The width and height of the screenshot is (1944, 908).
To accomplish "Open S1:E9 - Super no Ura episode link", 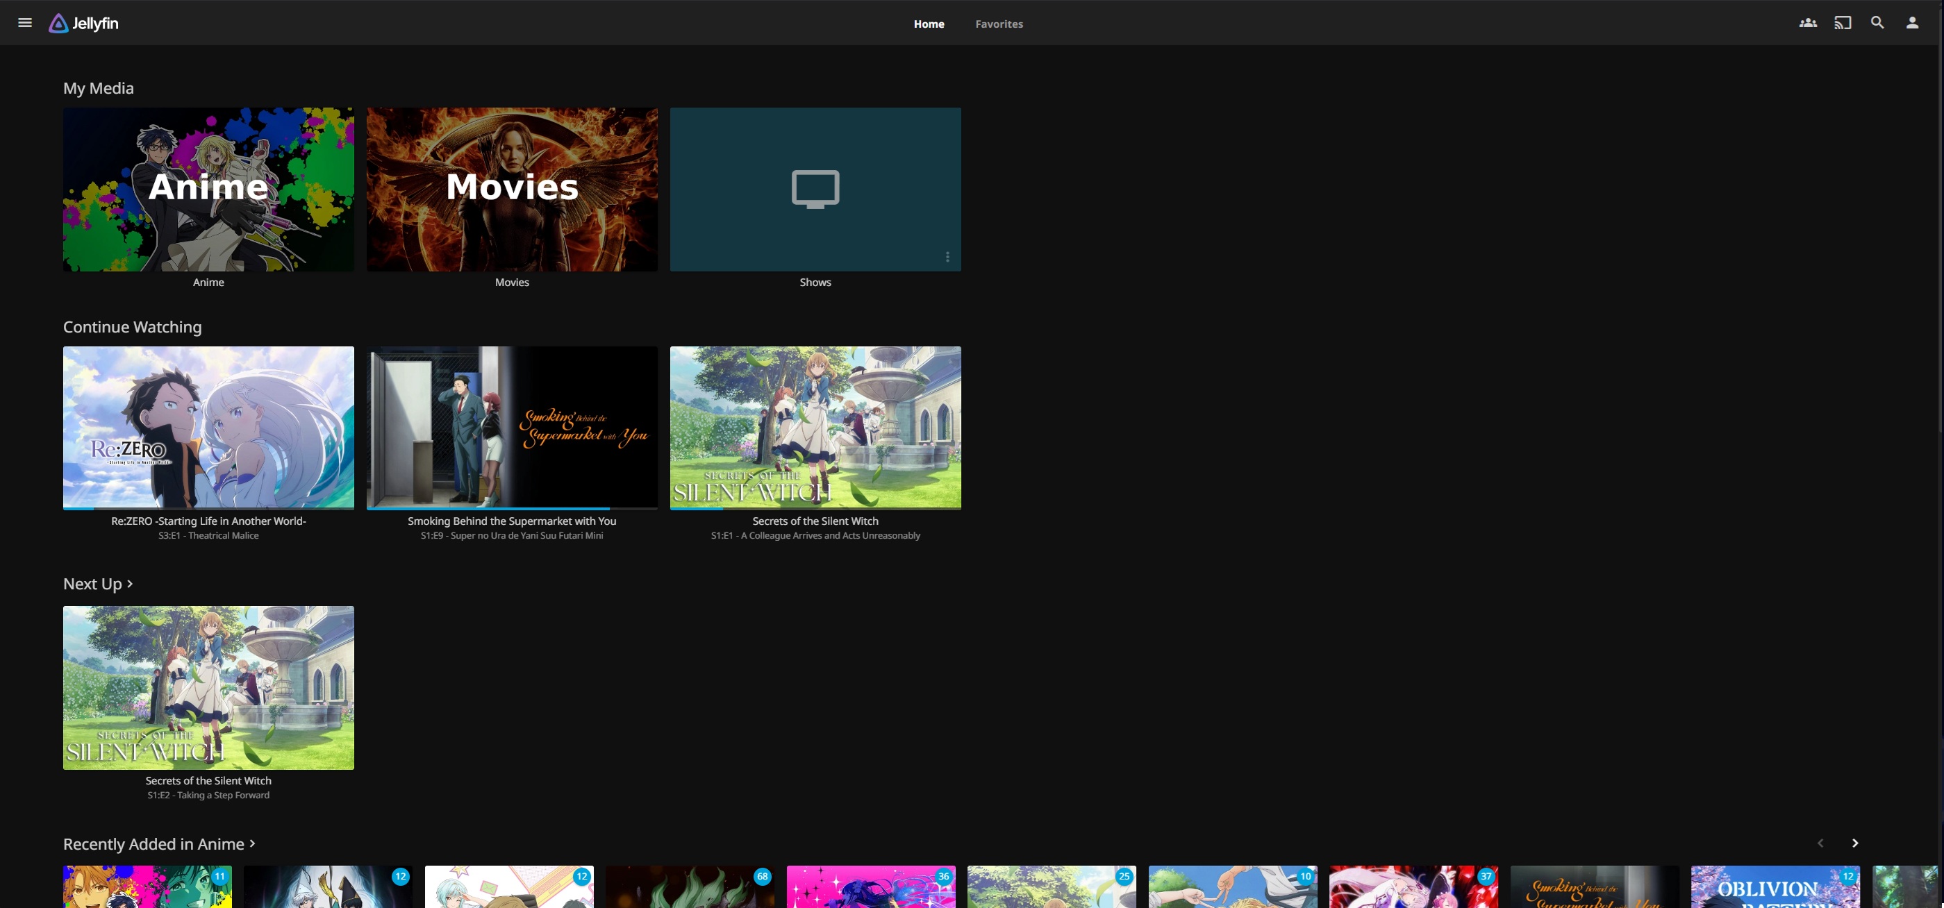I will (512, 535).
